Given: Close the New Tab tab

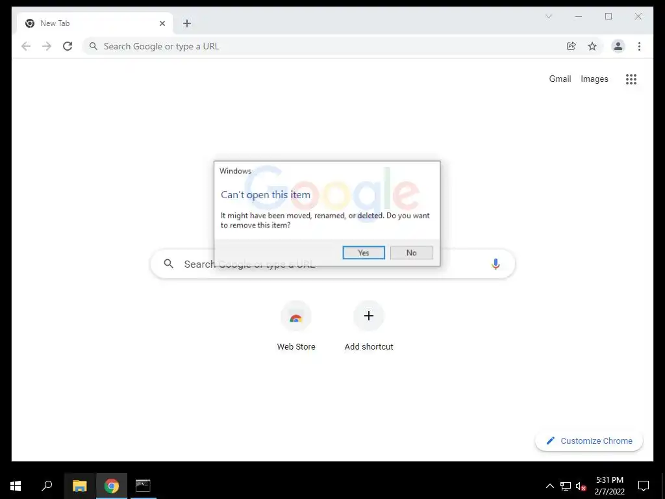Looking at the screenshot, I should tap(162, 23).
